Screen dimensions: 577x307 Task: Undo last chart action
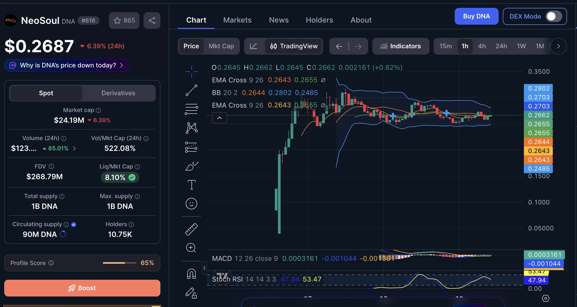[x=339, y=46]
